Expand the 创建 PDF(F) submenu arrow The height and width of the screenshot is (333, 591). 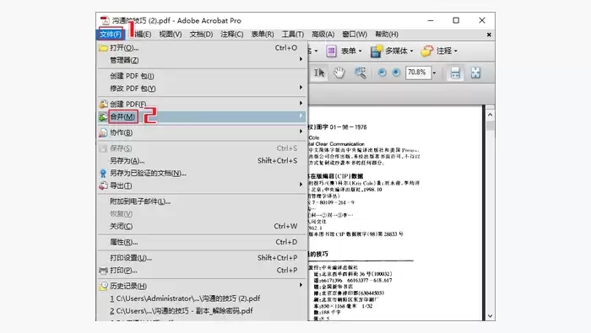point(301,103)
